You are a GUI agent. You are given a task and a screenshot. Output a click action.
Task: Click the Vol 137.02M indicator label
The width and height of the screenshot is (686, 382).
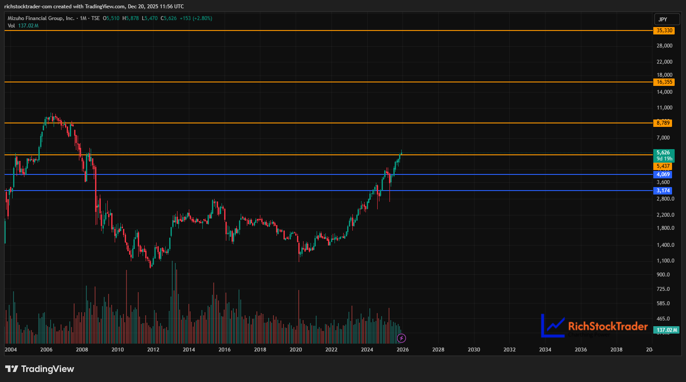pyautogui.click(x=23, y=26)
